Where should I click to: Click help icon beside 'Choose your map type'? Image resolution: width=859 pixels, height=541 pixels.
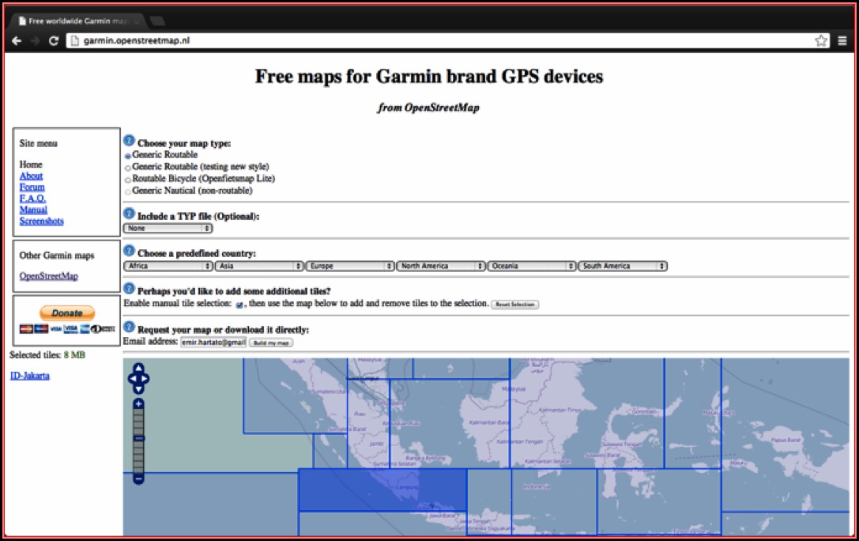[x=130, y=141]
